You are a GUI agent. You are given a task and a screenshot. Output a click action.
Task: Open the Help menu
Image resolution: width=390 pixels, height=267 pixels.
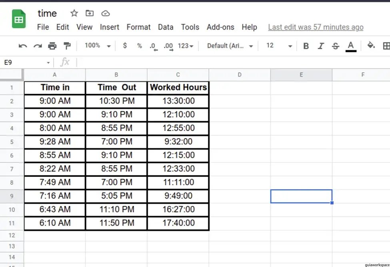[x=249, y=27]
